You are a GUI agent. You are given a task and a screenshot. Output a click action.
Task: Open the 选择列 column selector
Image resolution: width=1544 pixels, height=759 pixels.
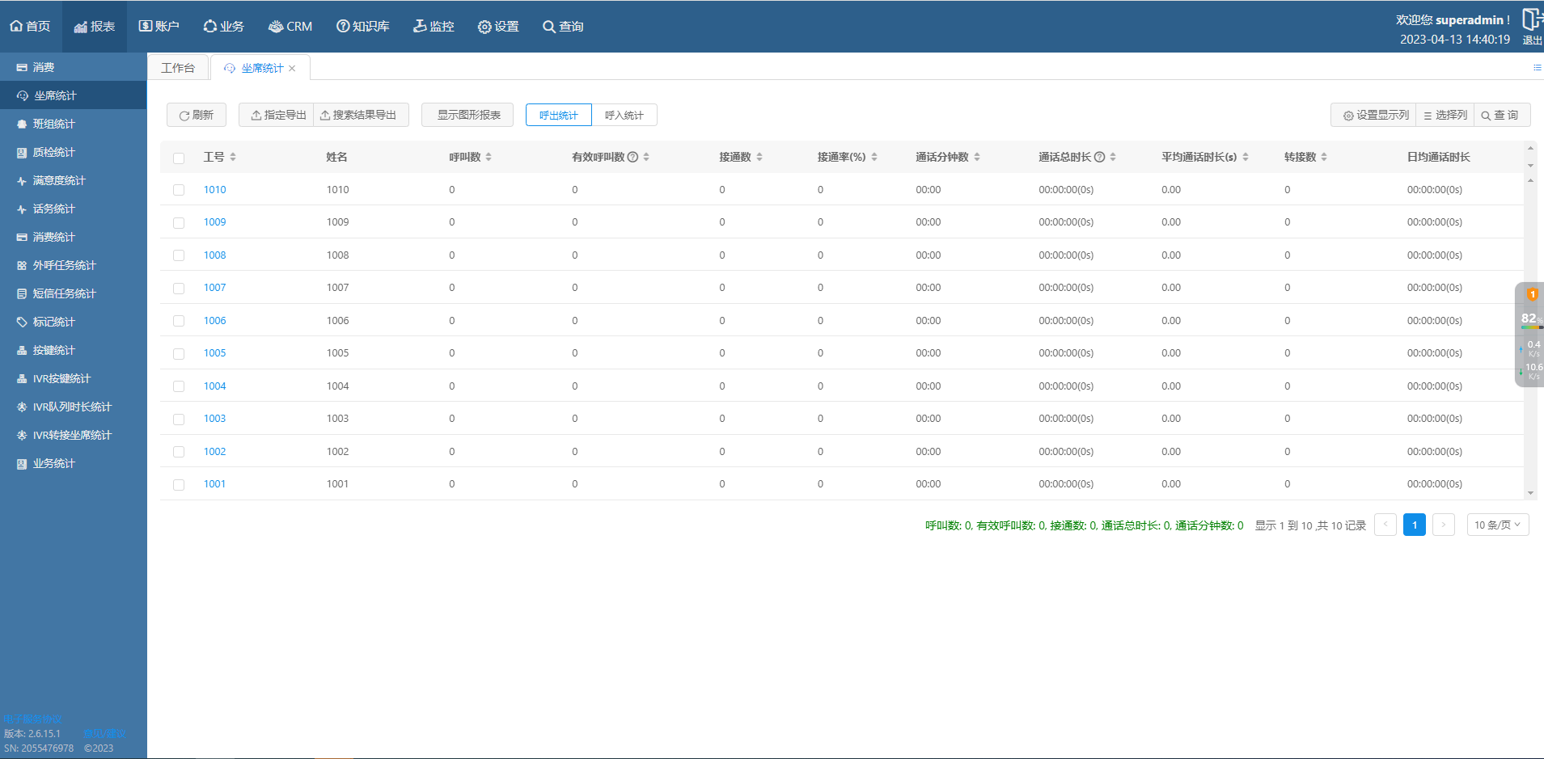pos(1445,115)
